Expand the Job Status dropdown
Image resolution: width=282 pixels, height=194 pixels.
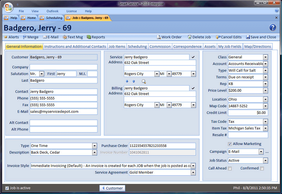pos(265,161)
